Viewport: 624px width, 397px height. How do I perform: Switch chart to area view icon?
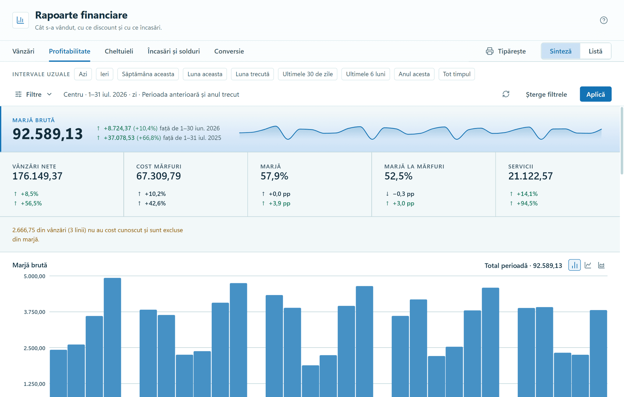[601, 265]
